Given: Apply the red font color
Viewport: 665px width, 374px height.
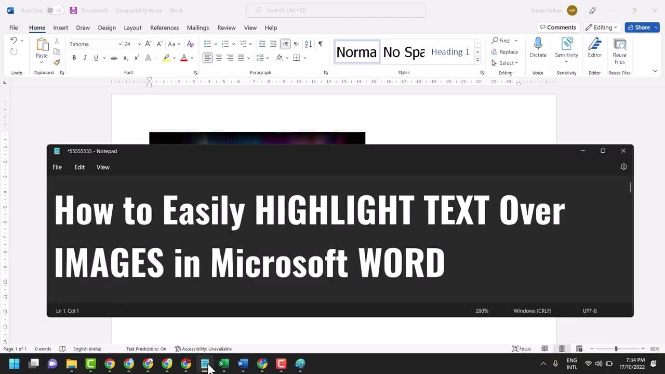Looking at the screenshot, I should [184, 58].
